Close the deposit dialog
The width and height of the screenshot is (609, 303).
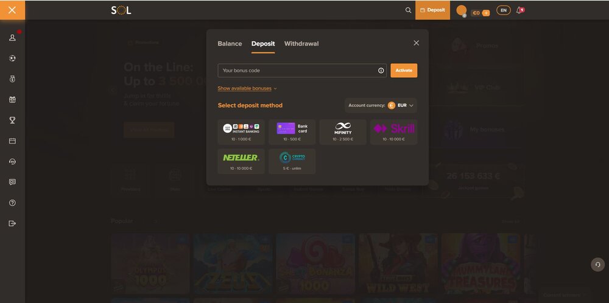tap(417, 43)
